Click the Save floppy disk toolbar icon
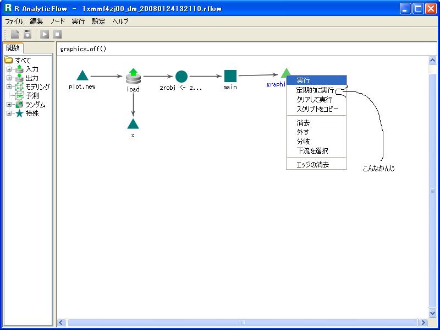 [27, 34]
